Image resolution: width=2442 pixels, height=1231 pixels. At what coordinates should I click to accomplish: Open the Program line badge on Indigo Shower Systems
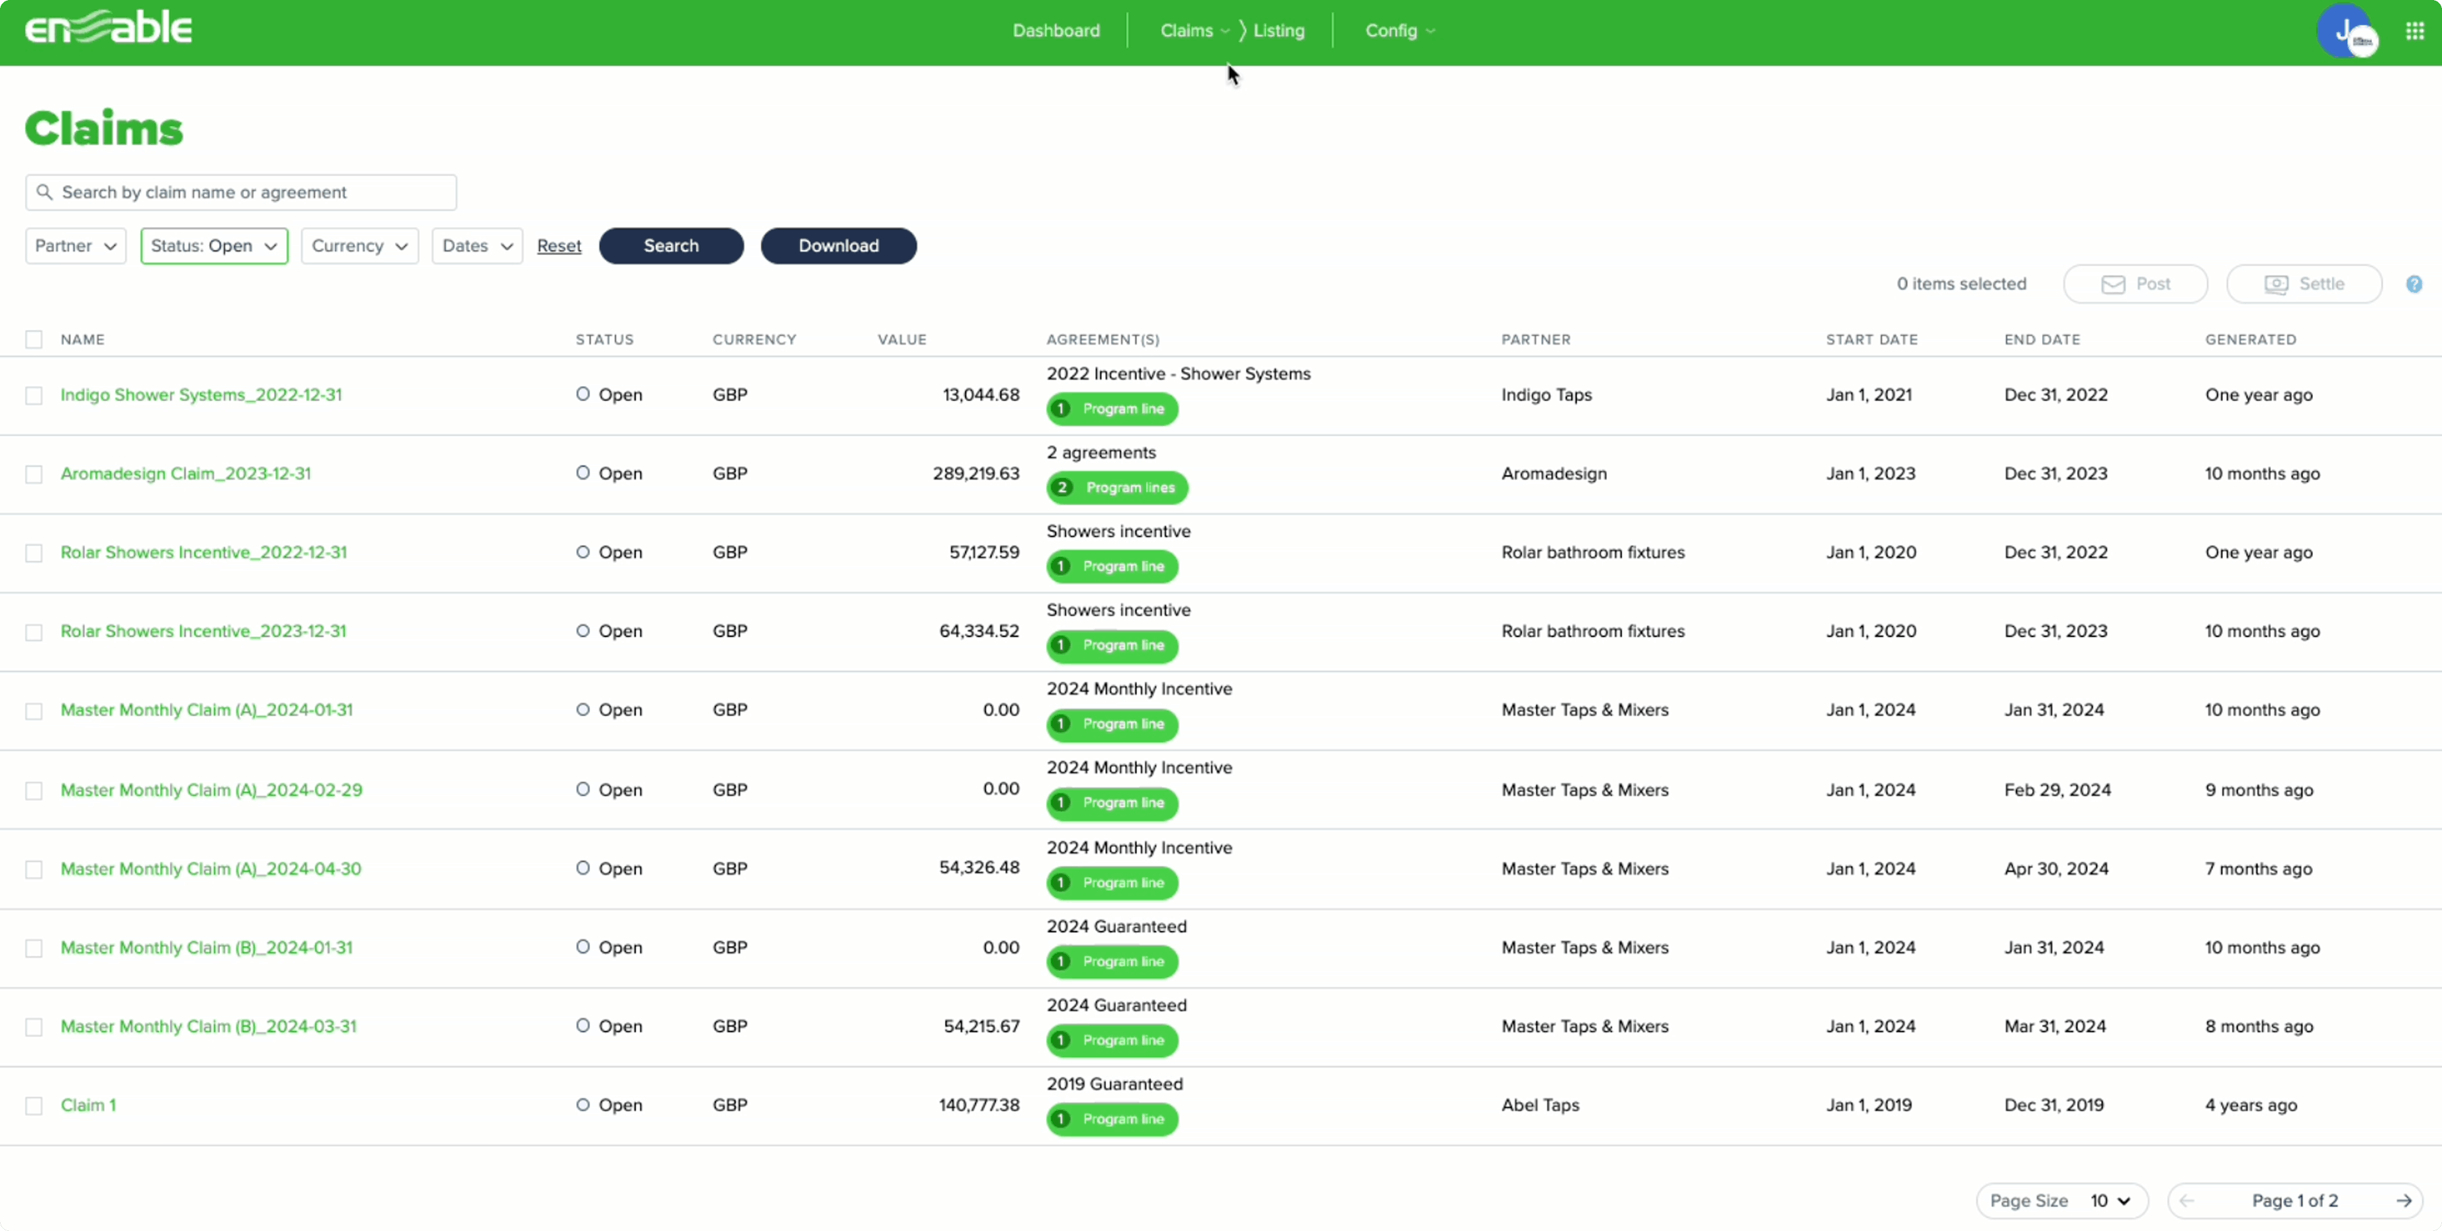coord(1112,408)
